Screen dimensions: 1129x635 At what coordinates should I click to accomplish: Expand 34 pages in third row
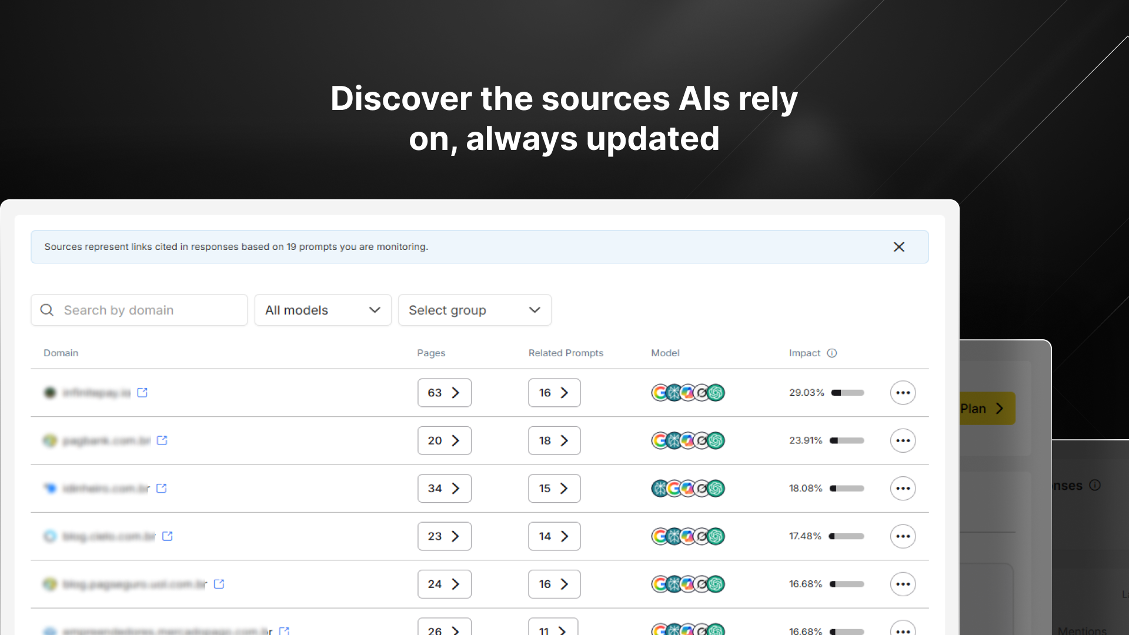pos(444,489)
